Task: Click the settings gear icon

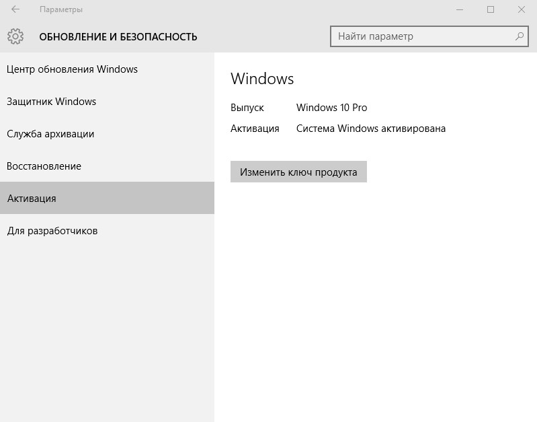Action: coord(15,36)
